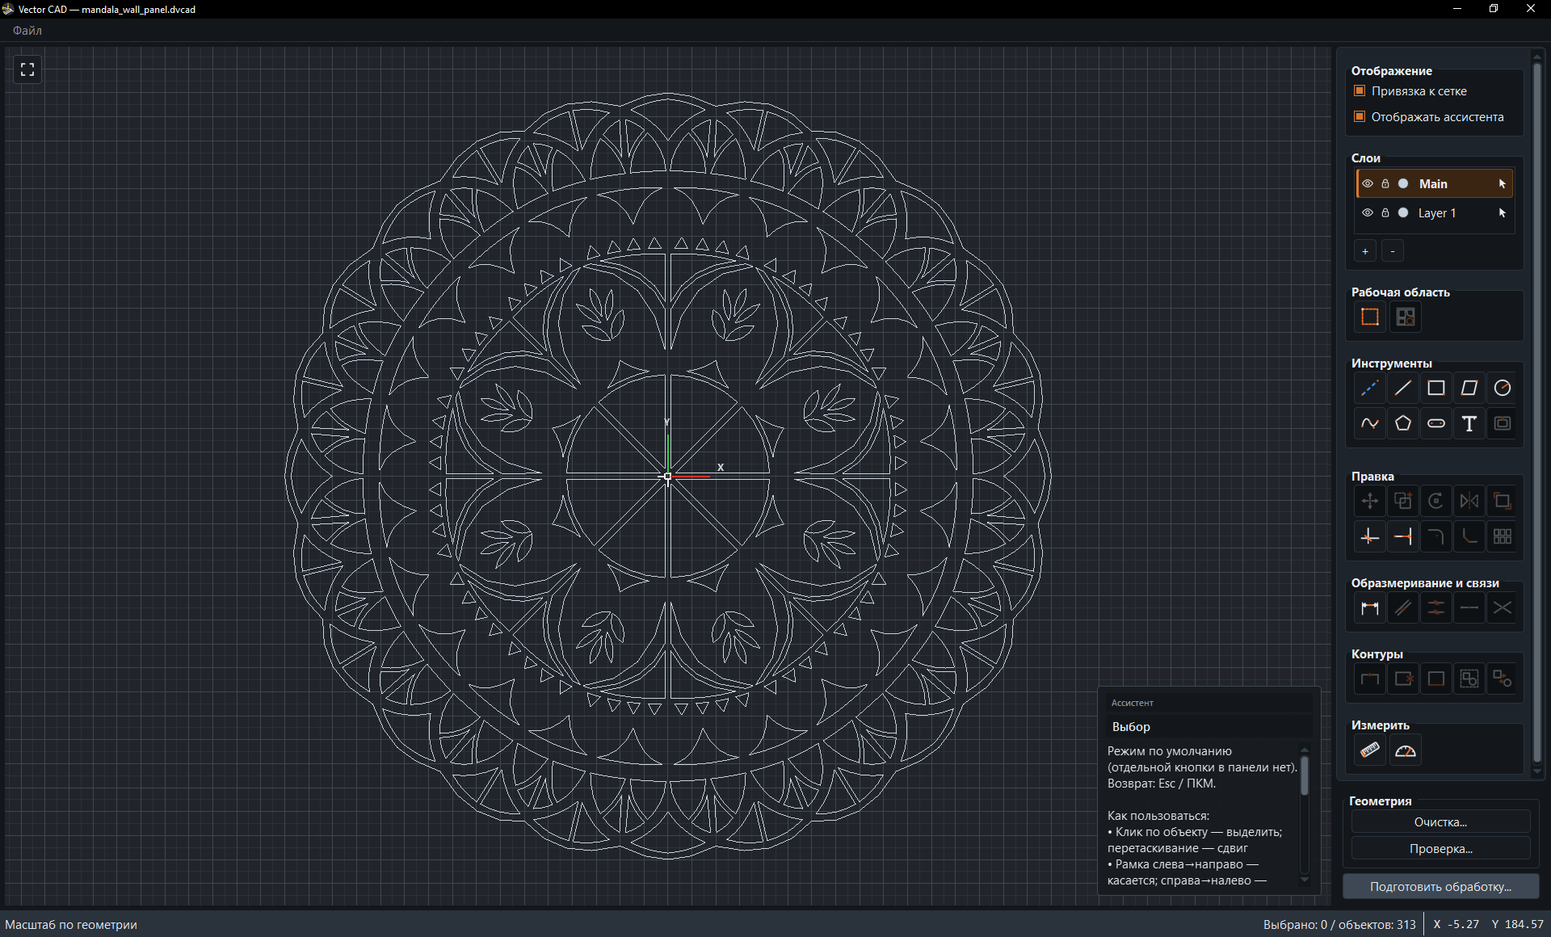The image size is (1551, 937).
Task: Click the Extend tool in Правка
Action: click(1403, 536)
